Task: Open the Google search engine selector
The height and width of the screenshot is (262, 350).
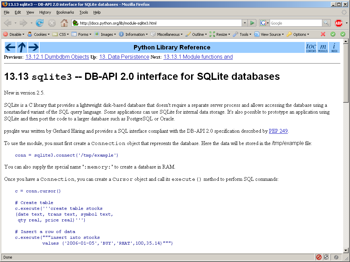Action: point(265,23)
